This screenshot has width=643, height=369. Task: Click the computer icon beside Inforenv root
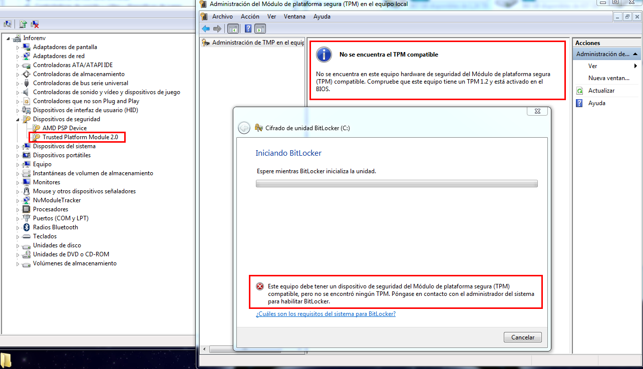coord(17,38)
